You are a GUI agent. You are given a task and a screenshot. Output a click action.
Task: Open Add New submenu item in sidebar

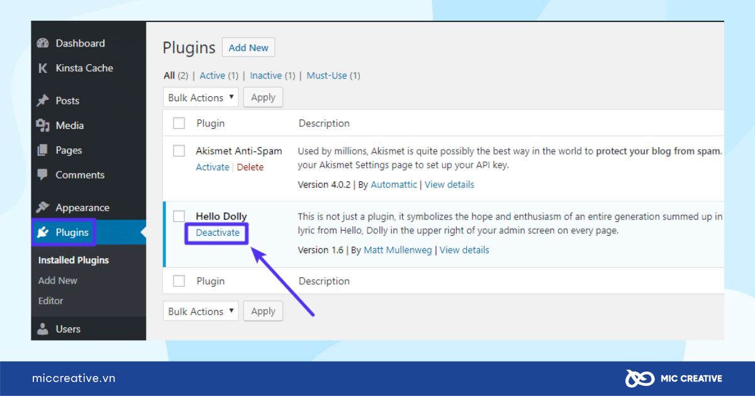[58, 280]
